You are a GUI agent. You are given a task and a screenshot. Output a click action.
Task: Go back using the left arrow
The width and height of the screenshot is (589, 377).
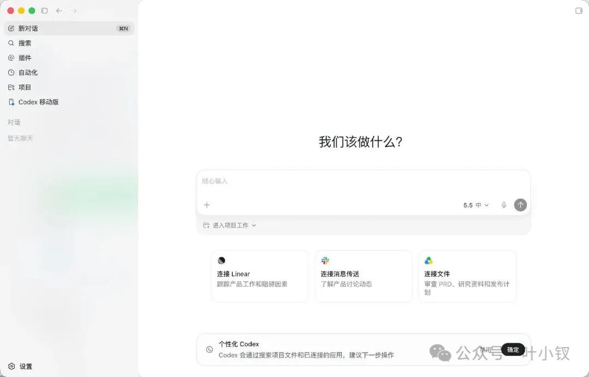[x=59, y=11]
